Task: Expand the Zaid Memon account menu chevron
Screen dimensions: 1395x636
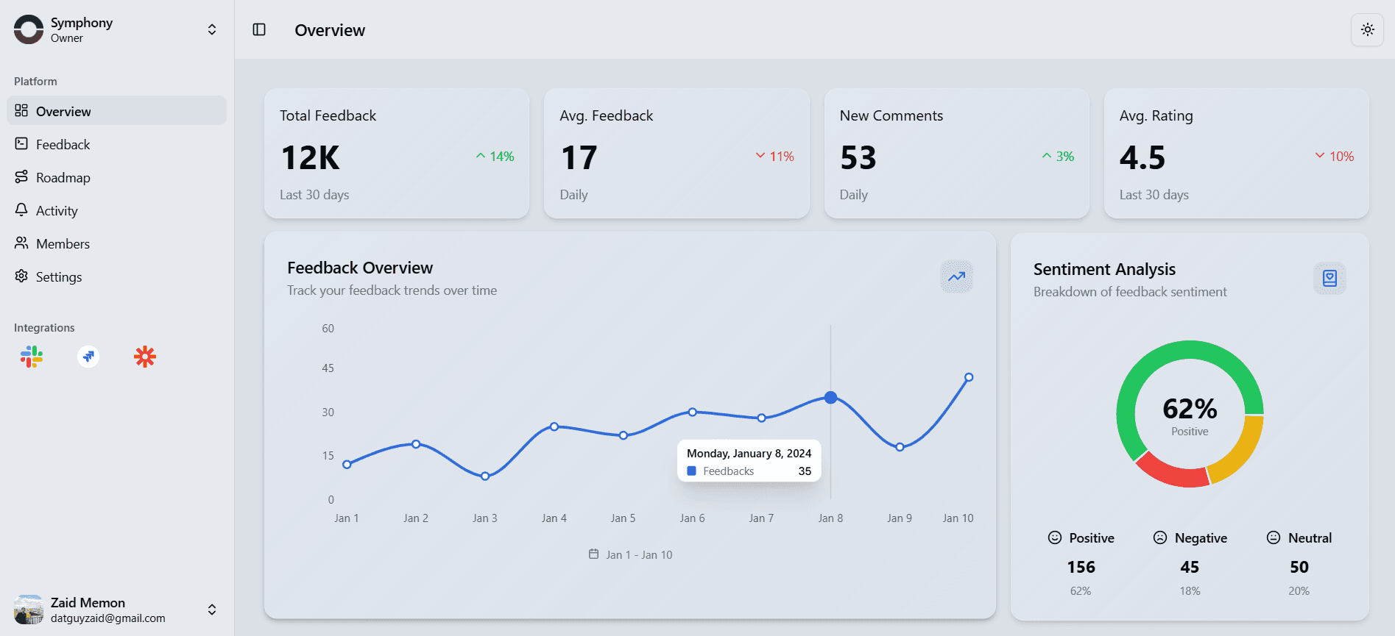Action: click(x=212, y=610)
